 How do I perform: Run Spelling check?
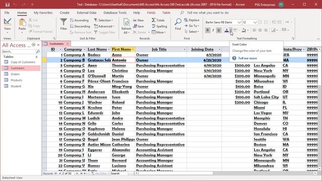click(159, 26)
